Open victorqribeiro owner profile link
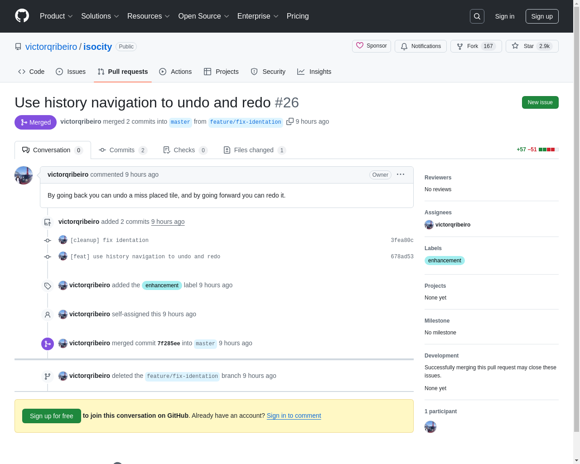Viewport: 580px width, 464px height. tap(51, 47)
